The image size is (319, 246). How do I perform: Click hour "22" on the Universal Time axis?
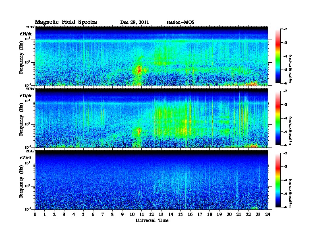point(249,215)
